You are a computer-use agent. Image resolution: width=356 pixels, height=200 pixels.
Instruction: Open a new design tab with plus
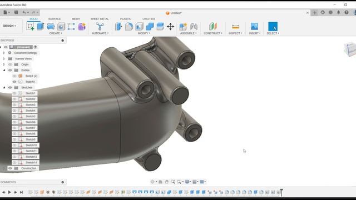click(x=315, y=13)
